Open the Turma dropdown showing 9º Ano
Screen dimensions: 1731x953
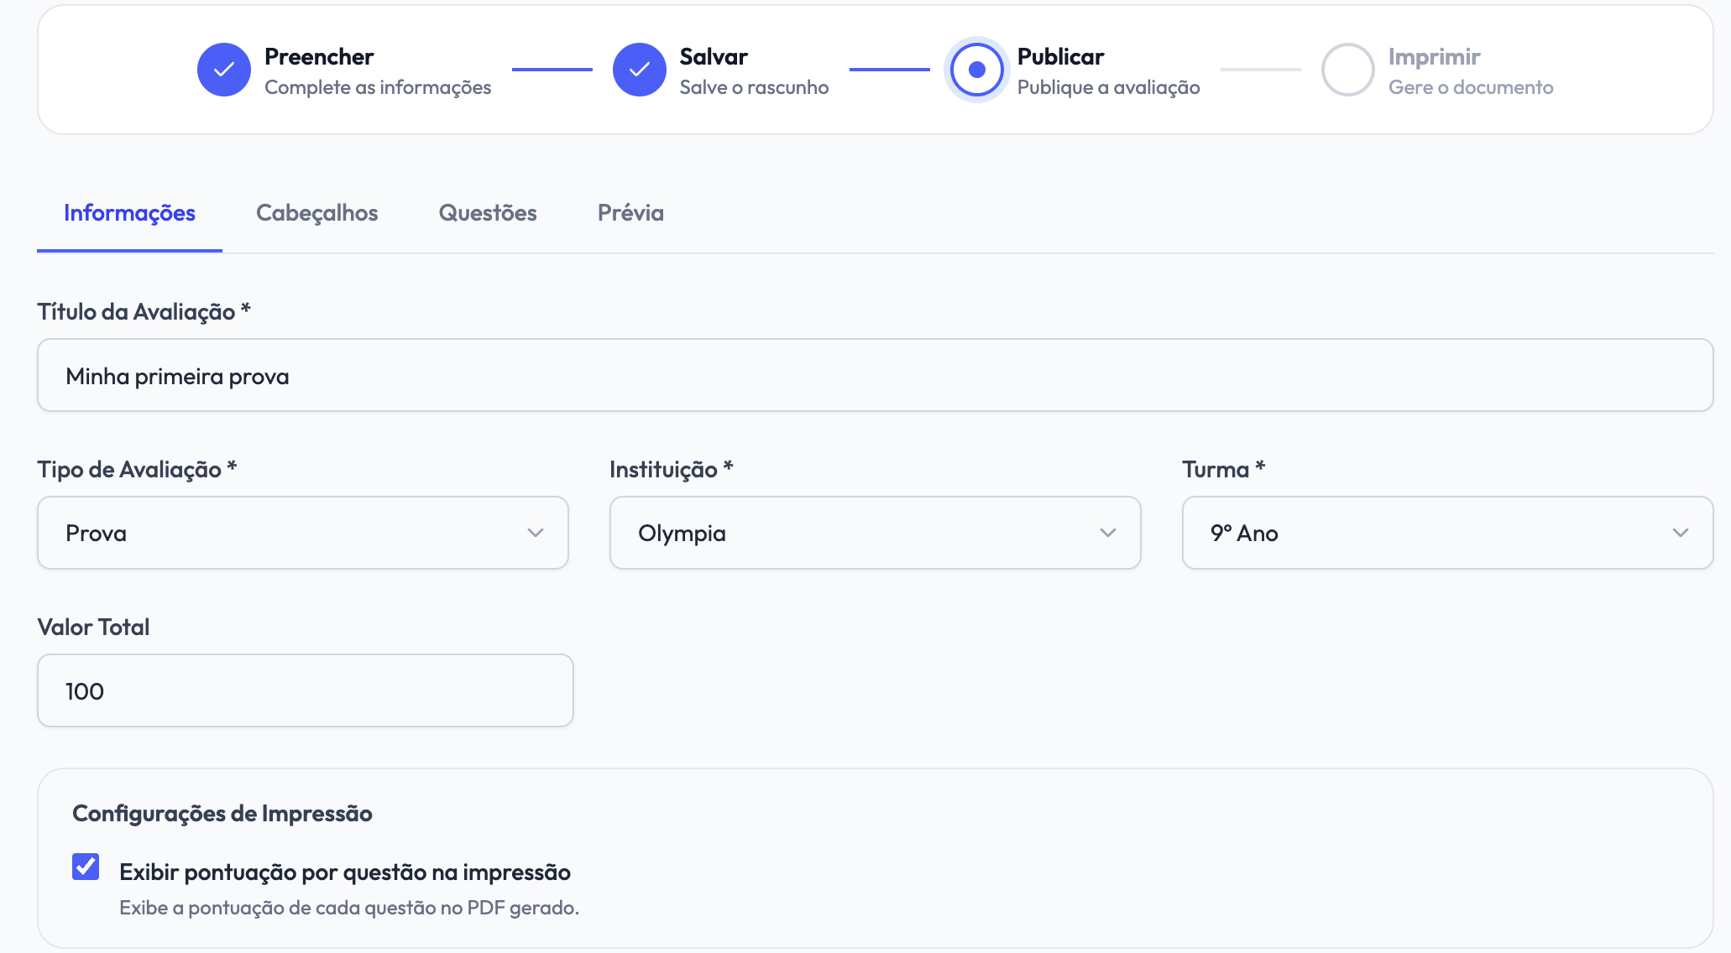1448,533
